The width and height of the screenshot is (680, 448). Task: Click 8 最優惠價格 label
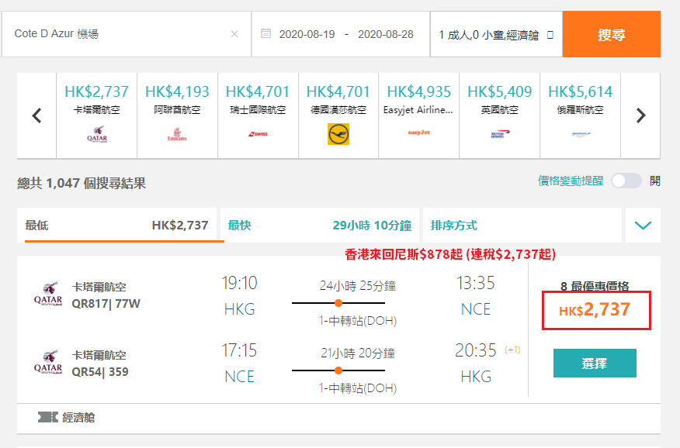click(x=595, y=286)
